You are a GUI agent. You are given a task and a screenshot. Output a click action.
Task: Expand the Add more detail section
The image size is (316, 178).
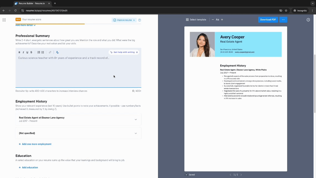click(25, 25)
